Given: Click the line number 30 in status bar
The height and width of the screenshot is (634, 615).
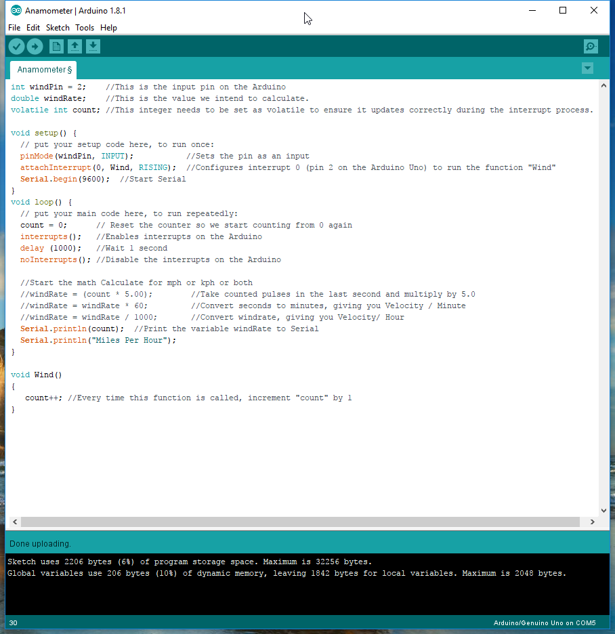Looking at the screenshot, I should pyautogui.click(x=13, y=622).
